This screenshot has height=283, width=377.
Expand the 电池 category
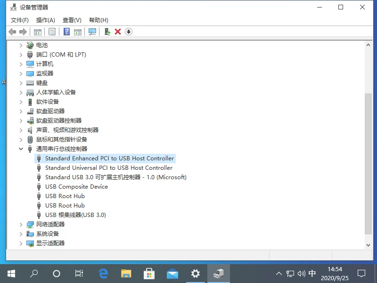(21, 45)
